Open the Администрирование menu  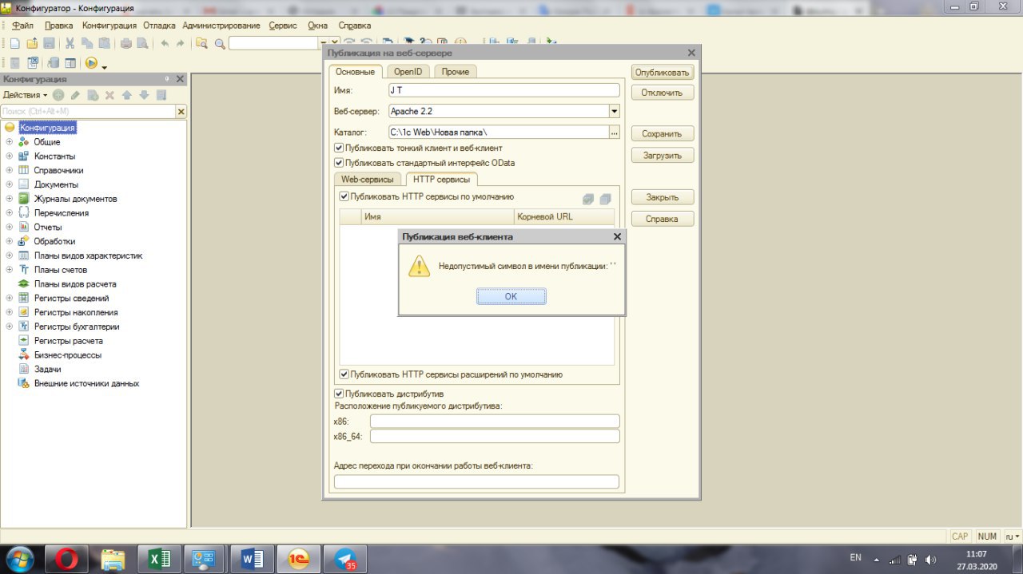[x=221, y=26]
